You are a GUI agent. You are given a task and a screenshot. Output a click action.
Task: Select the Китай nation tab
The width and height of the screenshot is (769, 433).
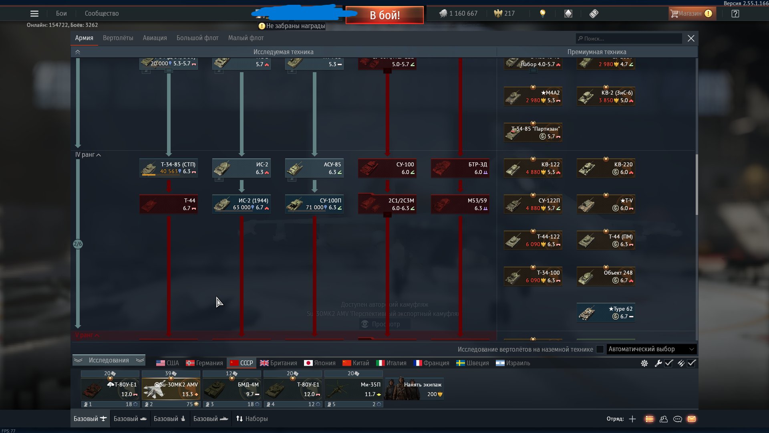(356, 363)
